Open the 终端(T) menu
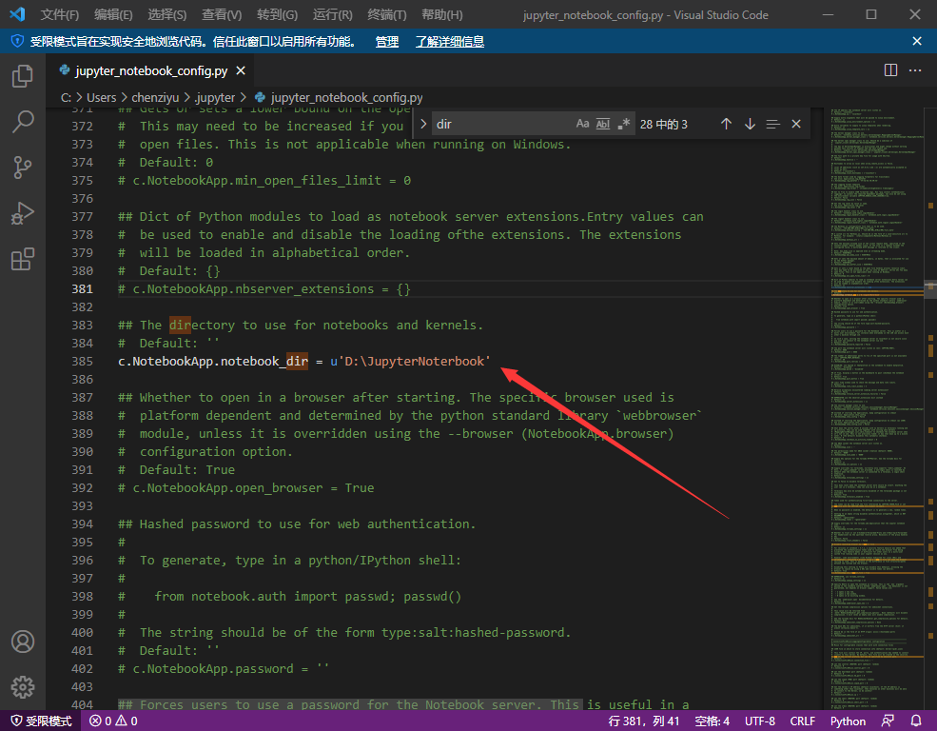The height and width of the screenshot is (731, 937). click(386, 14)
